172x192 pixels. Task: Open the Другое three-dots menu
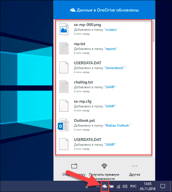[135, 166]
